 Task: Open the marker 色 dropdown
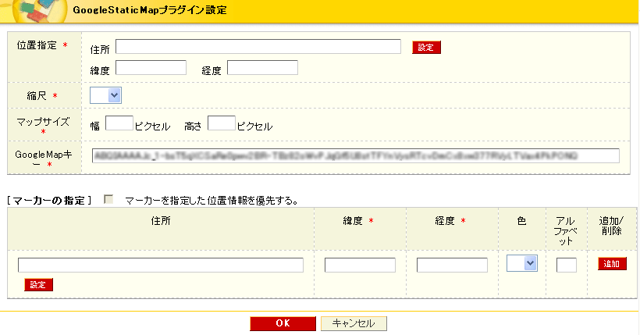(521, 263)
